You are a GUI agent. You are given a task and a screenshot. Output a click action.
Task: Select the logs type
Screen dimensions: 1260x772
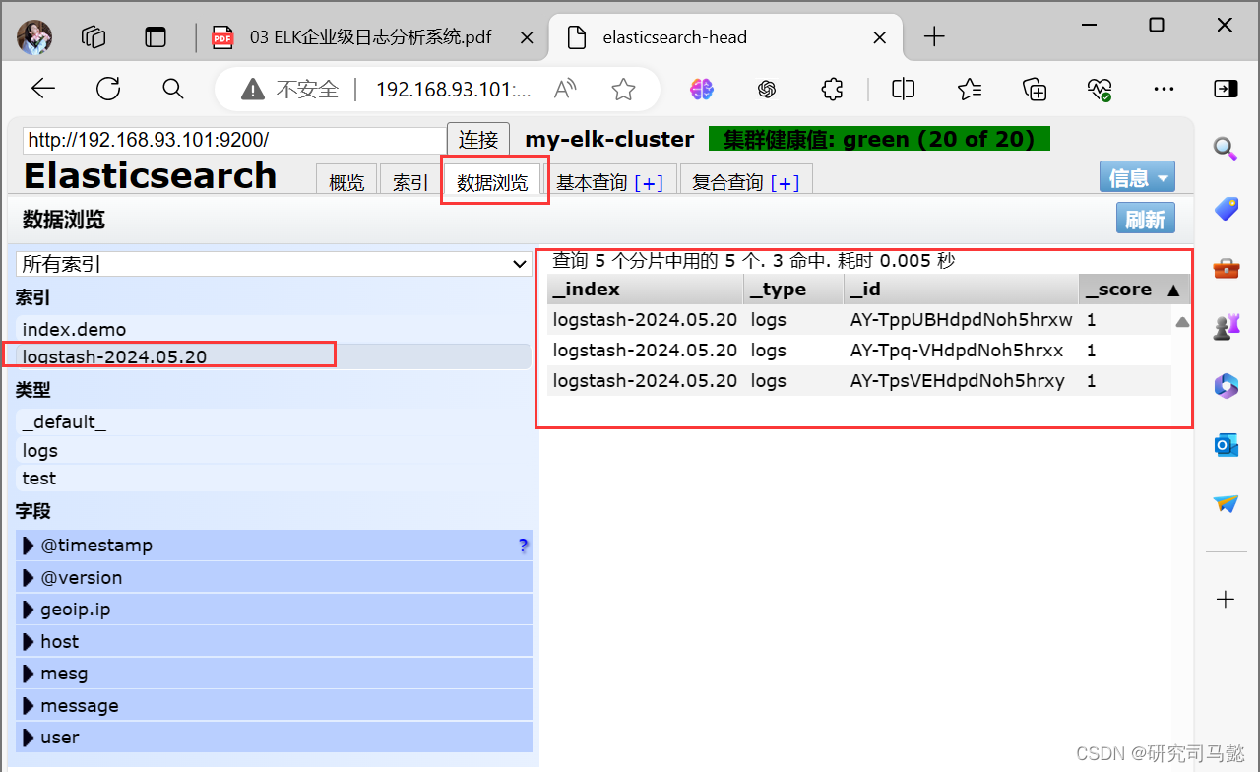274,450
